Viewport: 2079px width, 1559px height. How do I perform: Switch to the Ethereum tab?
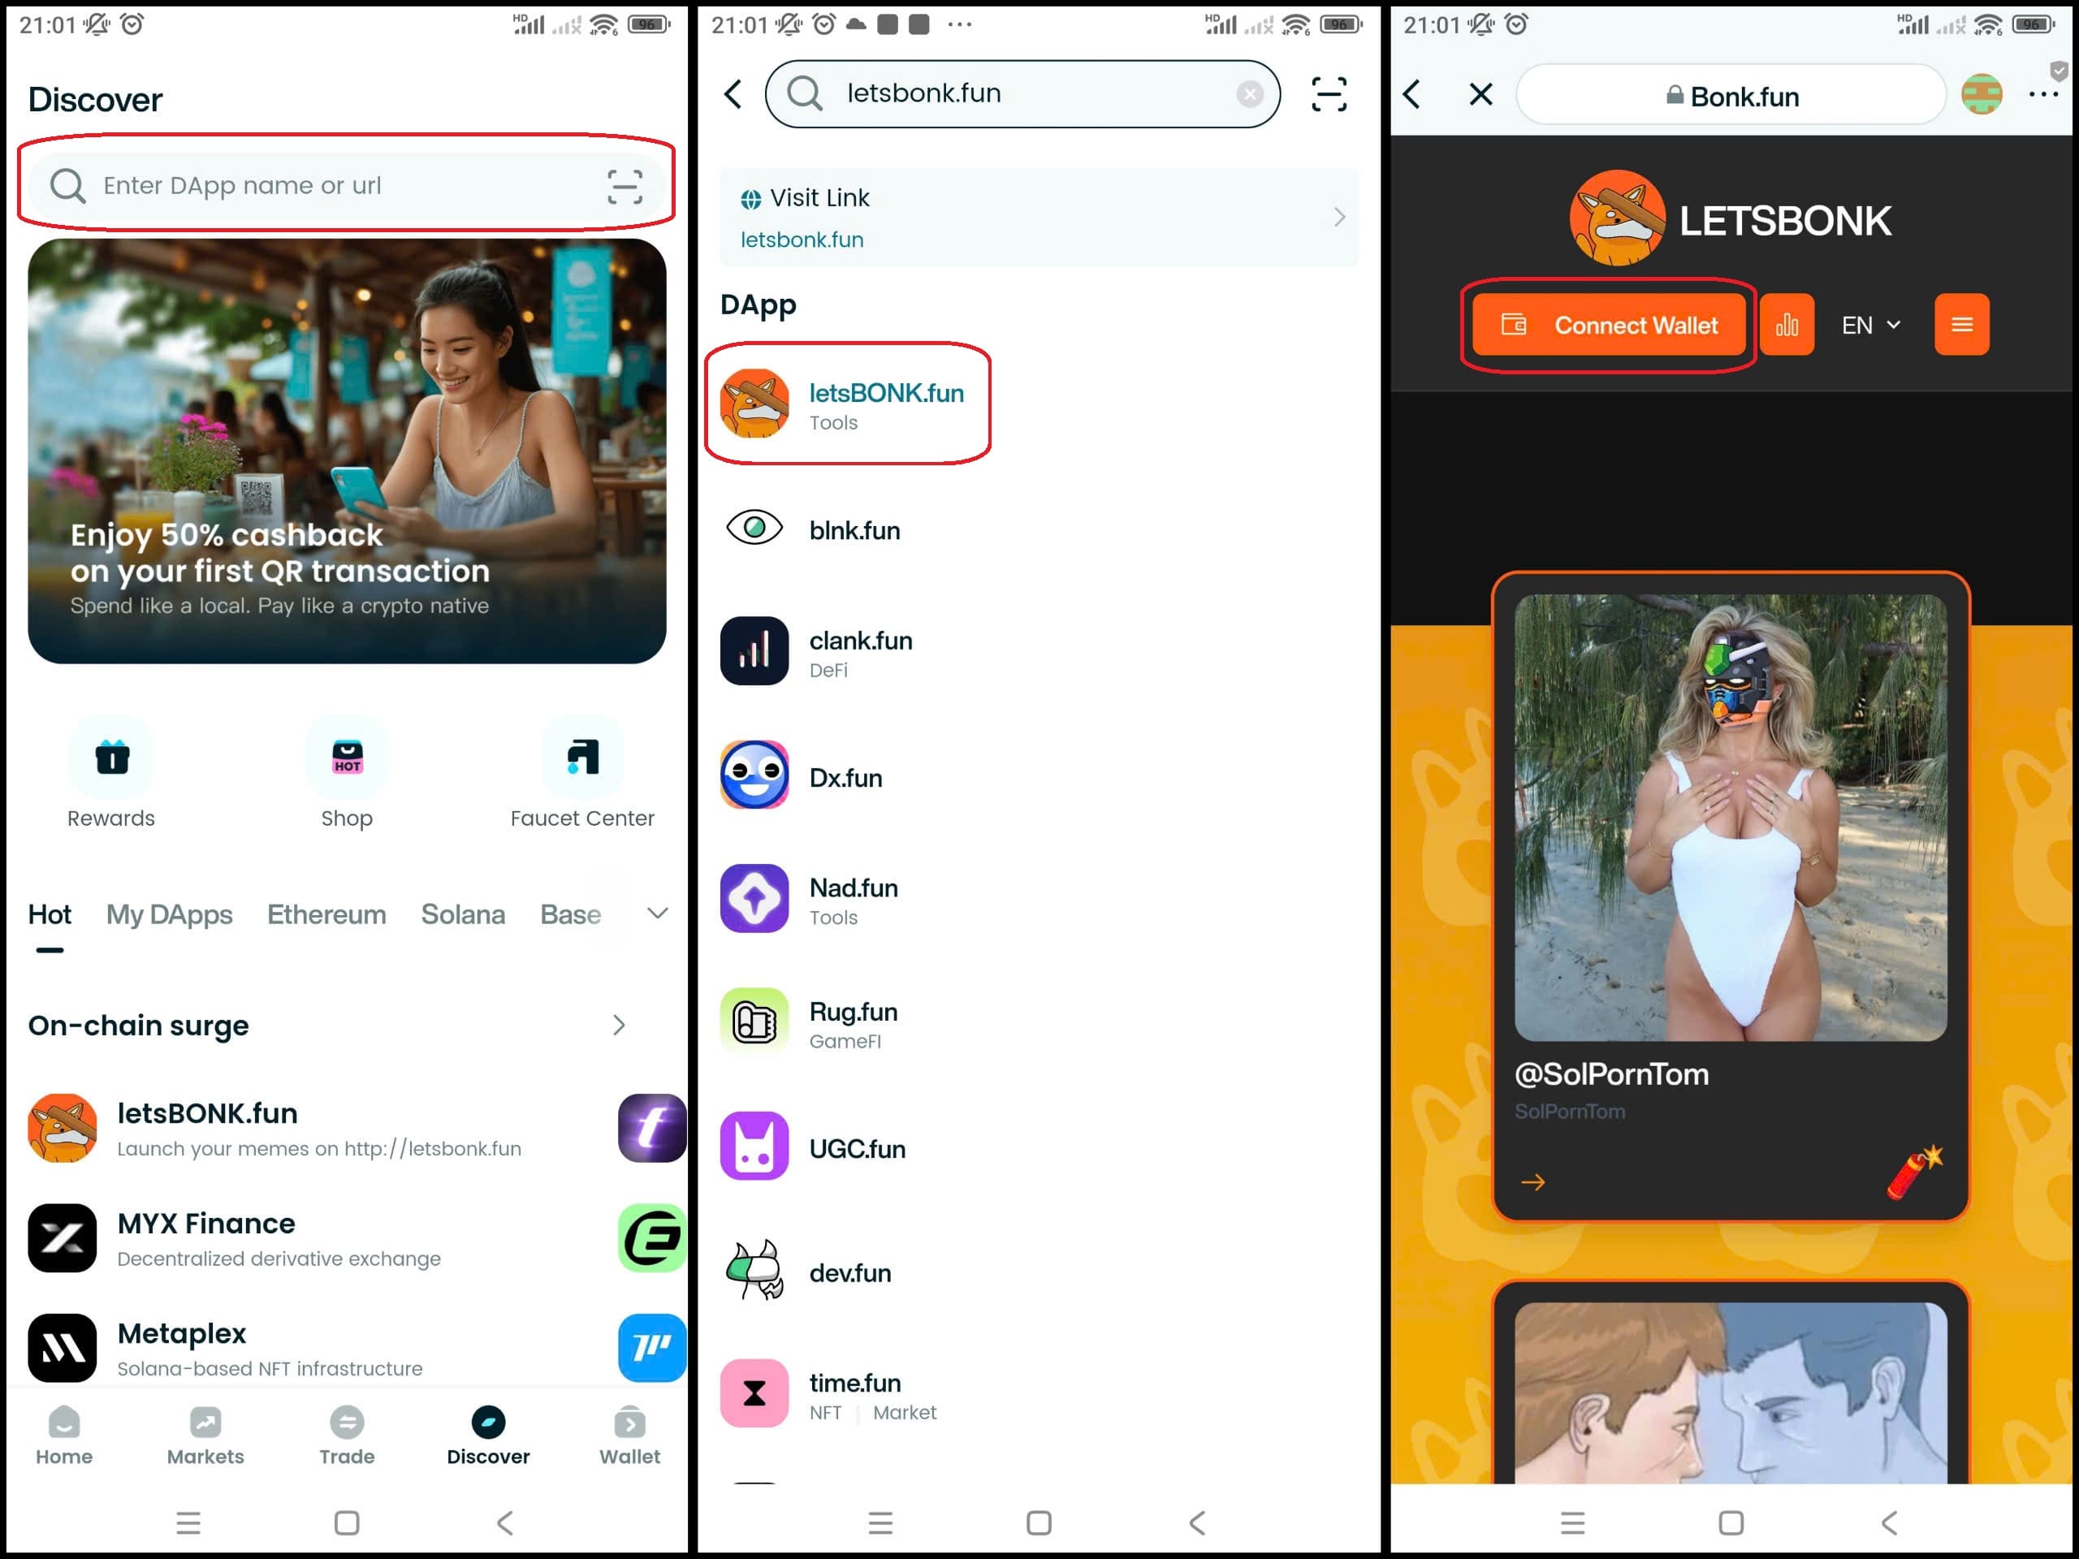coord(326,914)
